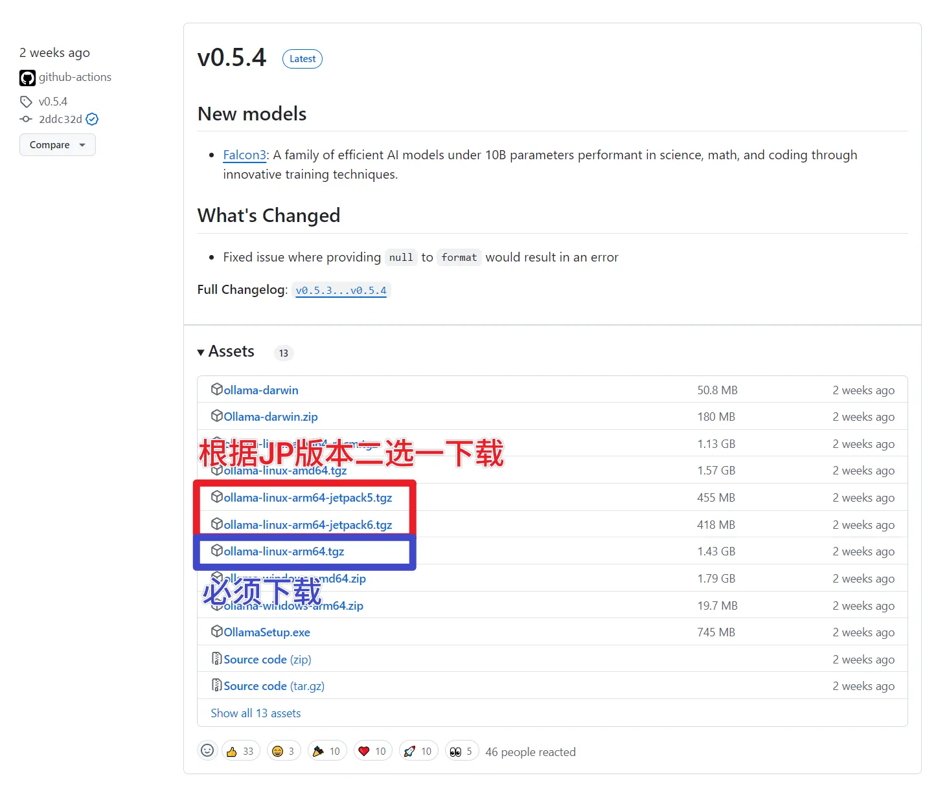Click the zip file icon of Source code (zip)

(217, 658)
